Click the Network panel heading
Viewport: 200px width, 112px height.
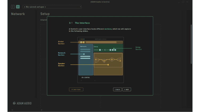coord(18,14)
